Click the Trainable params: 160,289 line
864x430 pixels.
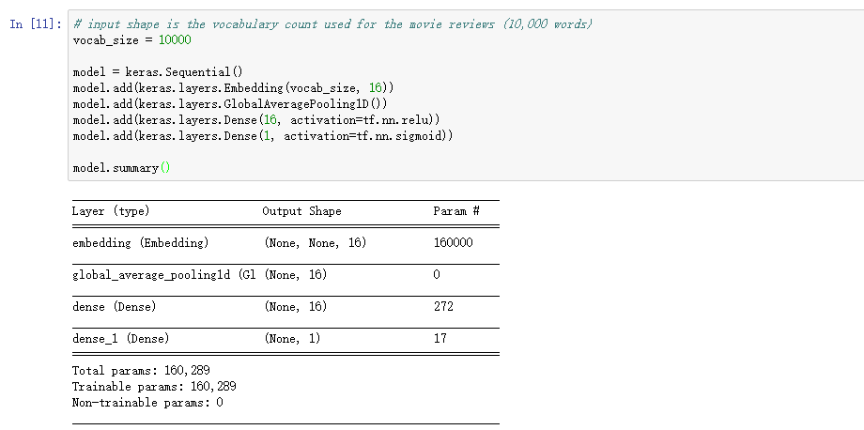pyautogui.click(x=154, y=387)
